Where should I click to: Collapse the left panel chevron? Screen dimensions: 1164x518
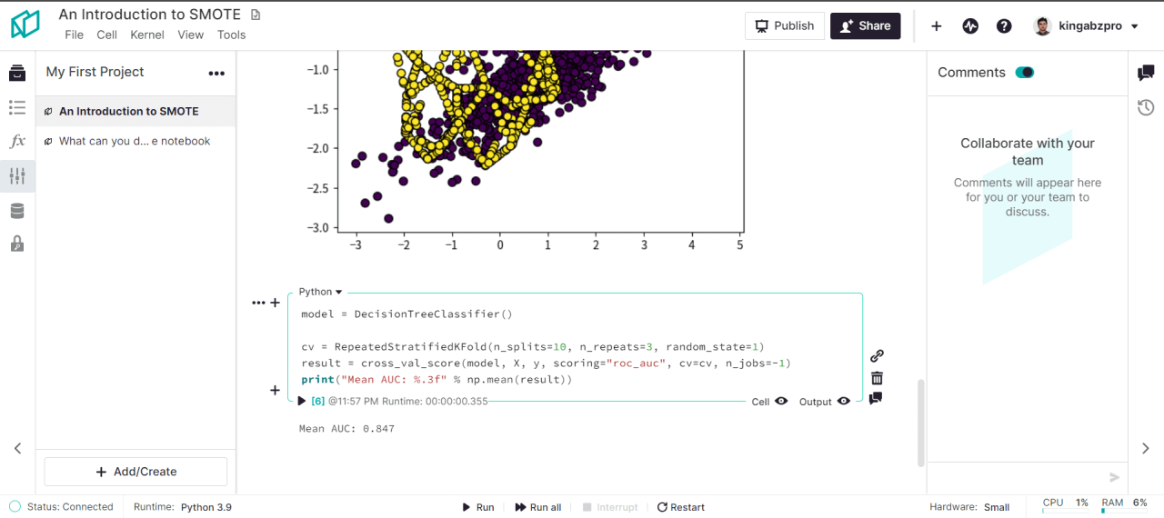[x=17, y=448]
